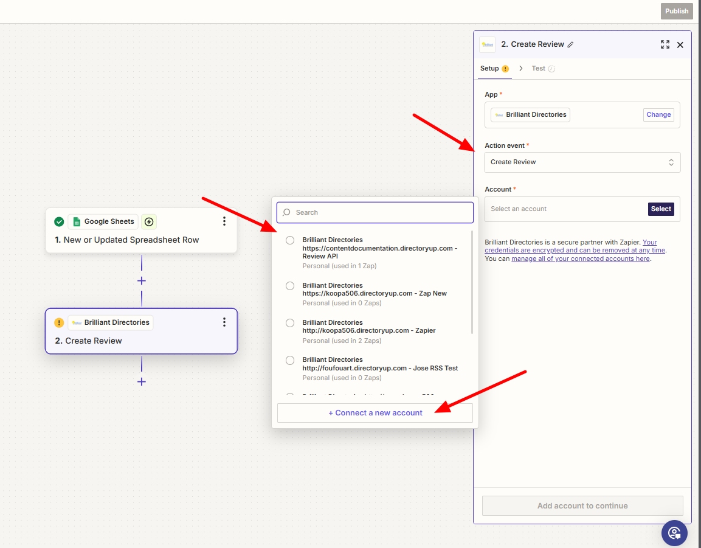
Task: Click the Google Sheets app icon
Action: [77, 221]
